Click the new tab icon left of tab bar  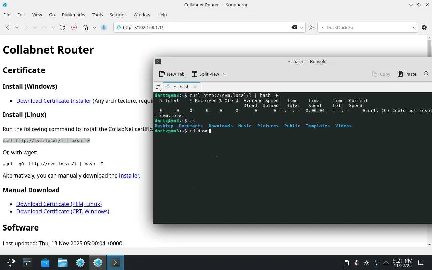coord(158,87)
